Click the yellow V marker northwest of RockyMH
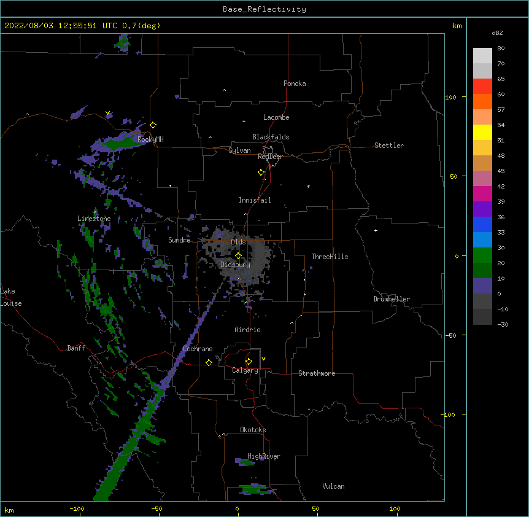 coord(107,113)
